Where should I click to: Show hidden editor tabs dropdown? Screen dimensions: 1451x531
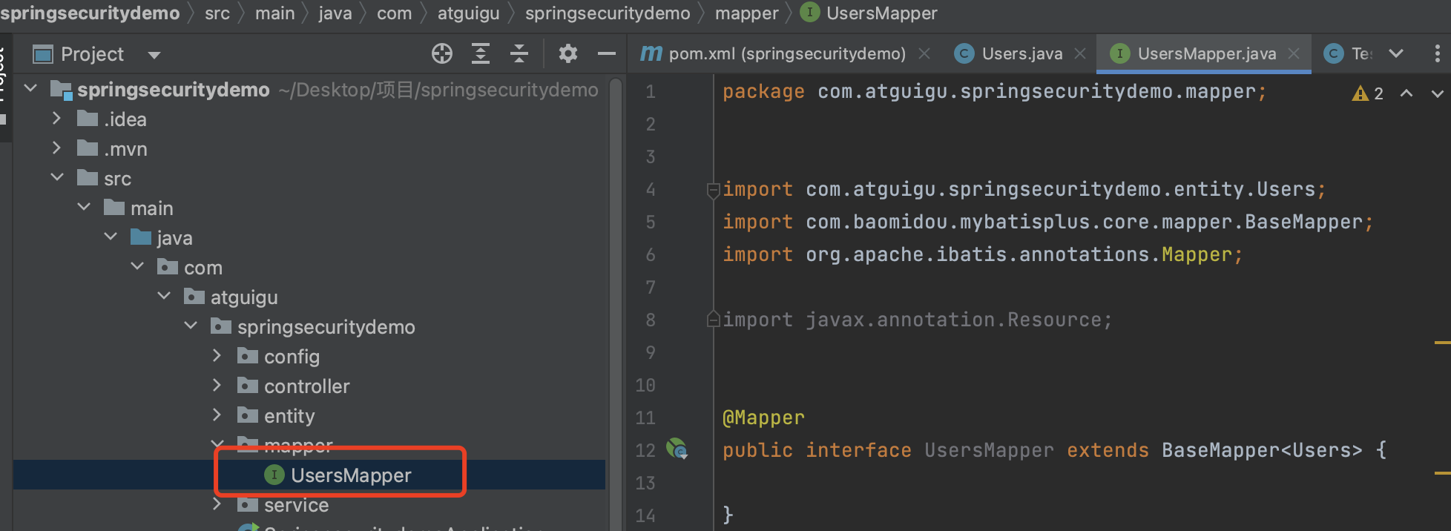point(1396,54)
